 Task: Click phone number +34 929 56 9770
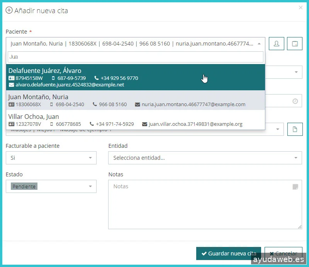[119, 78]
